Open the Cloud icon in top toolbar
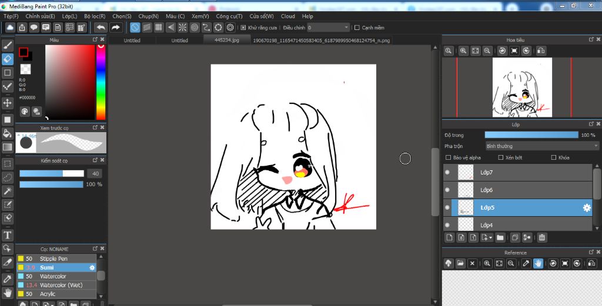602x306 pixels. [x=10, y=27]
